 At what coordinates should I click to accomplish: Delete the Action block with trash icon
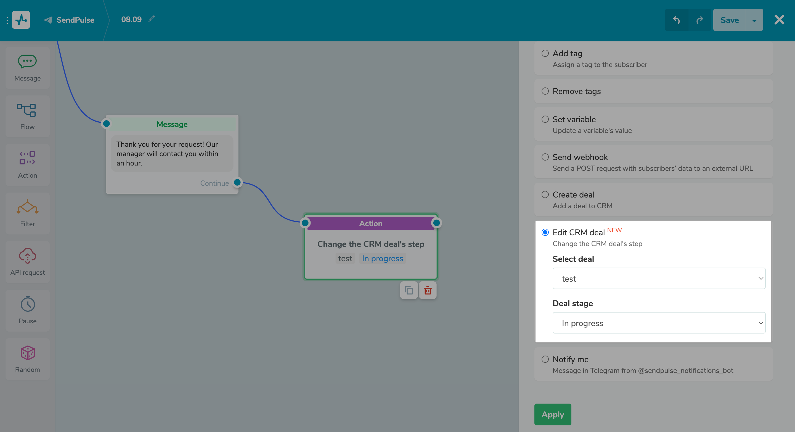427,290
